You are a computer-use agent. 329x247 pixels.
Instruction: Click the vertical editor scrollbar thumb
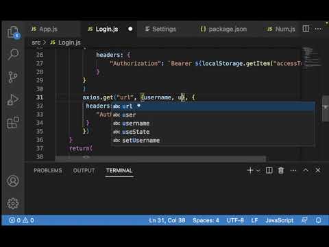pyautogui.click(x=326, y=109)
